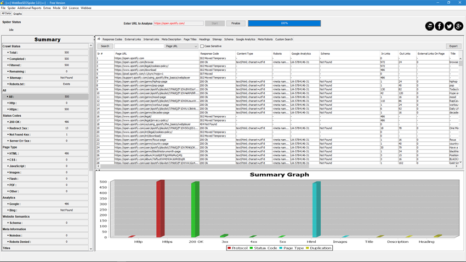
Task: Switch to the Graphs tab
Action: 18,14
